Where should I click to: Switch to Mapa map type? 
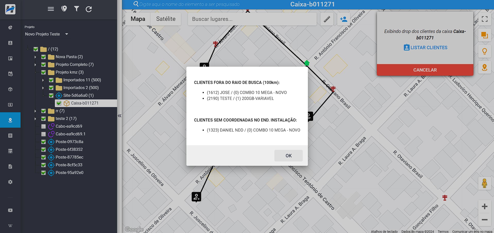point(138,19)
